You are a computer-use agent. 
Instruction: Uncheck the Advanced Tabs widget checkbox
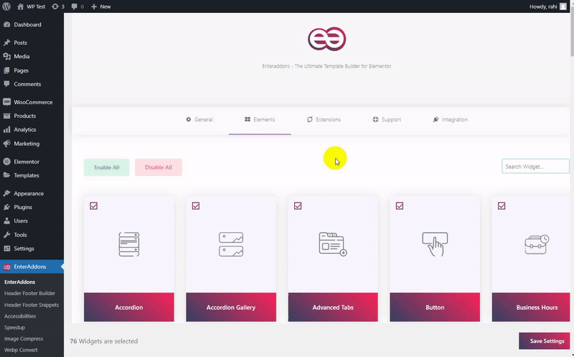pos(298,206)
